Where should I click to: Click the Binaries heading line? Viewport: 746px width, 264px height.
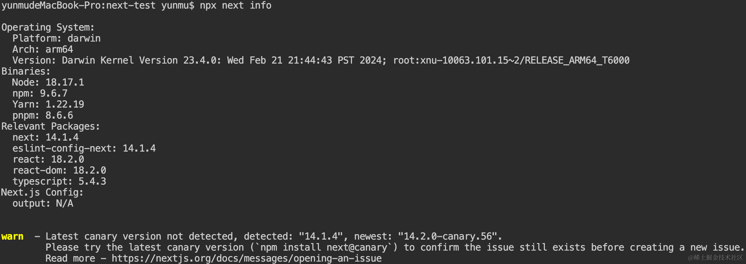coord(26,71)
